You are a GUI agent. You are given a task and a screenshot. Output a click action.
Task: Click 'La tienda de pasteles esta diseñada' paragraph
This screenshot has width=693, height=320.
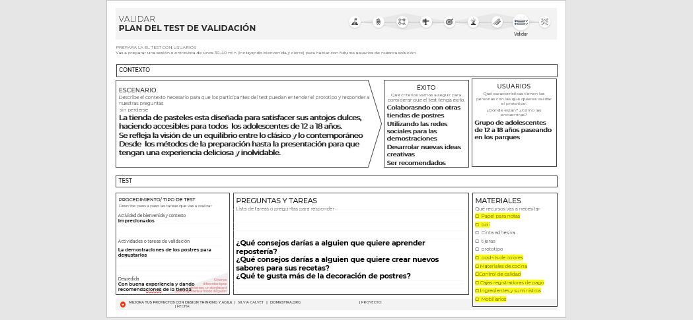point(241,135)
